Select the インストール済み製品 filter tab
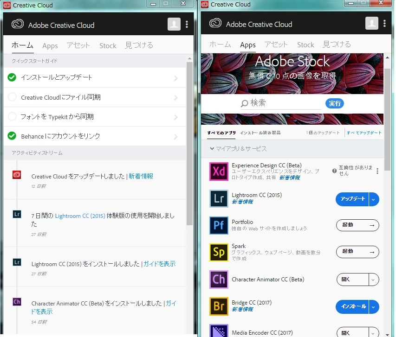Screen dimensions: 396x337 click(x=260, y=133)
